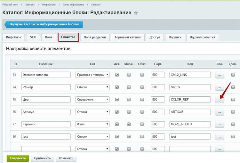Click sort field for test row
240x163 pixels.
click(x=158, y=136)
